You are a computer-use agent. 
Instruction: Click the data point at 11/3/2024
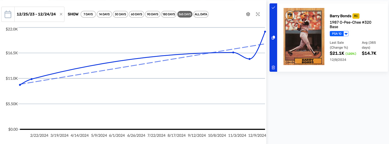[x=233, y=53]
